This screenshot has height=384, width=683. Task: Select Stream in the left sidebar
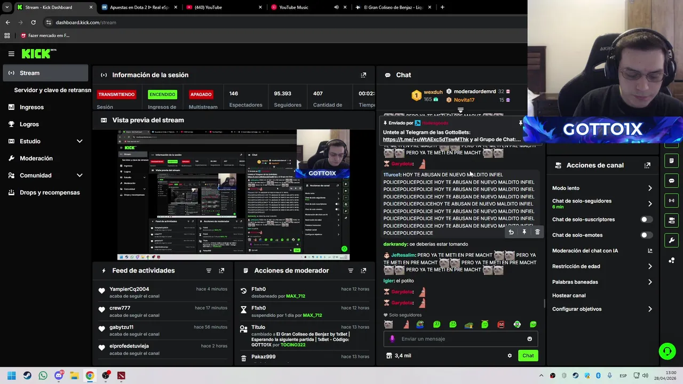pos(45,73)
